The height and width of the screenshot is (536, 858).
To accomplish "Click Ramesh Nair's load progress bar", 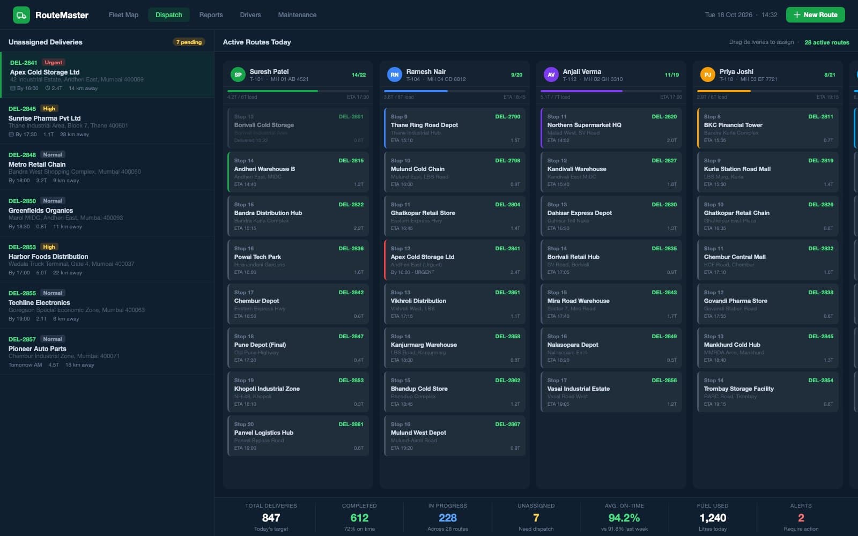I will 455,91.
